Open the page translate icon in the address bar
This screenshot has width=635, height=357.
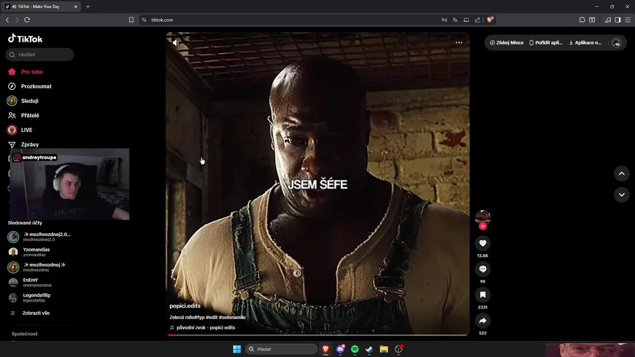pyautogui.click(x=455, y=20)
